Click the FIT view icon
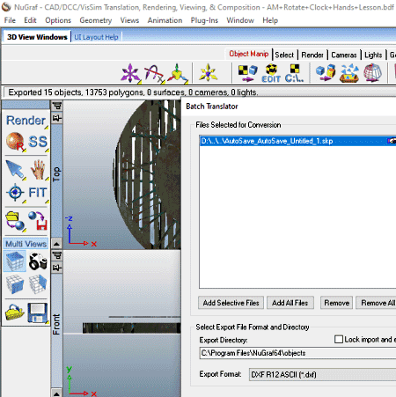Image resolution: width=396 pixels, height=397 pixels. coord(38,193)
